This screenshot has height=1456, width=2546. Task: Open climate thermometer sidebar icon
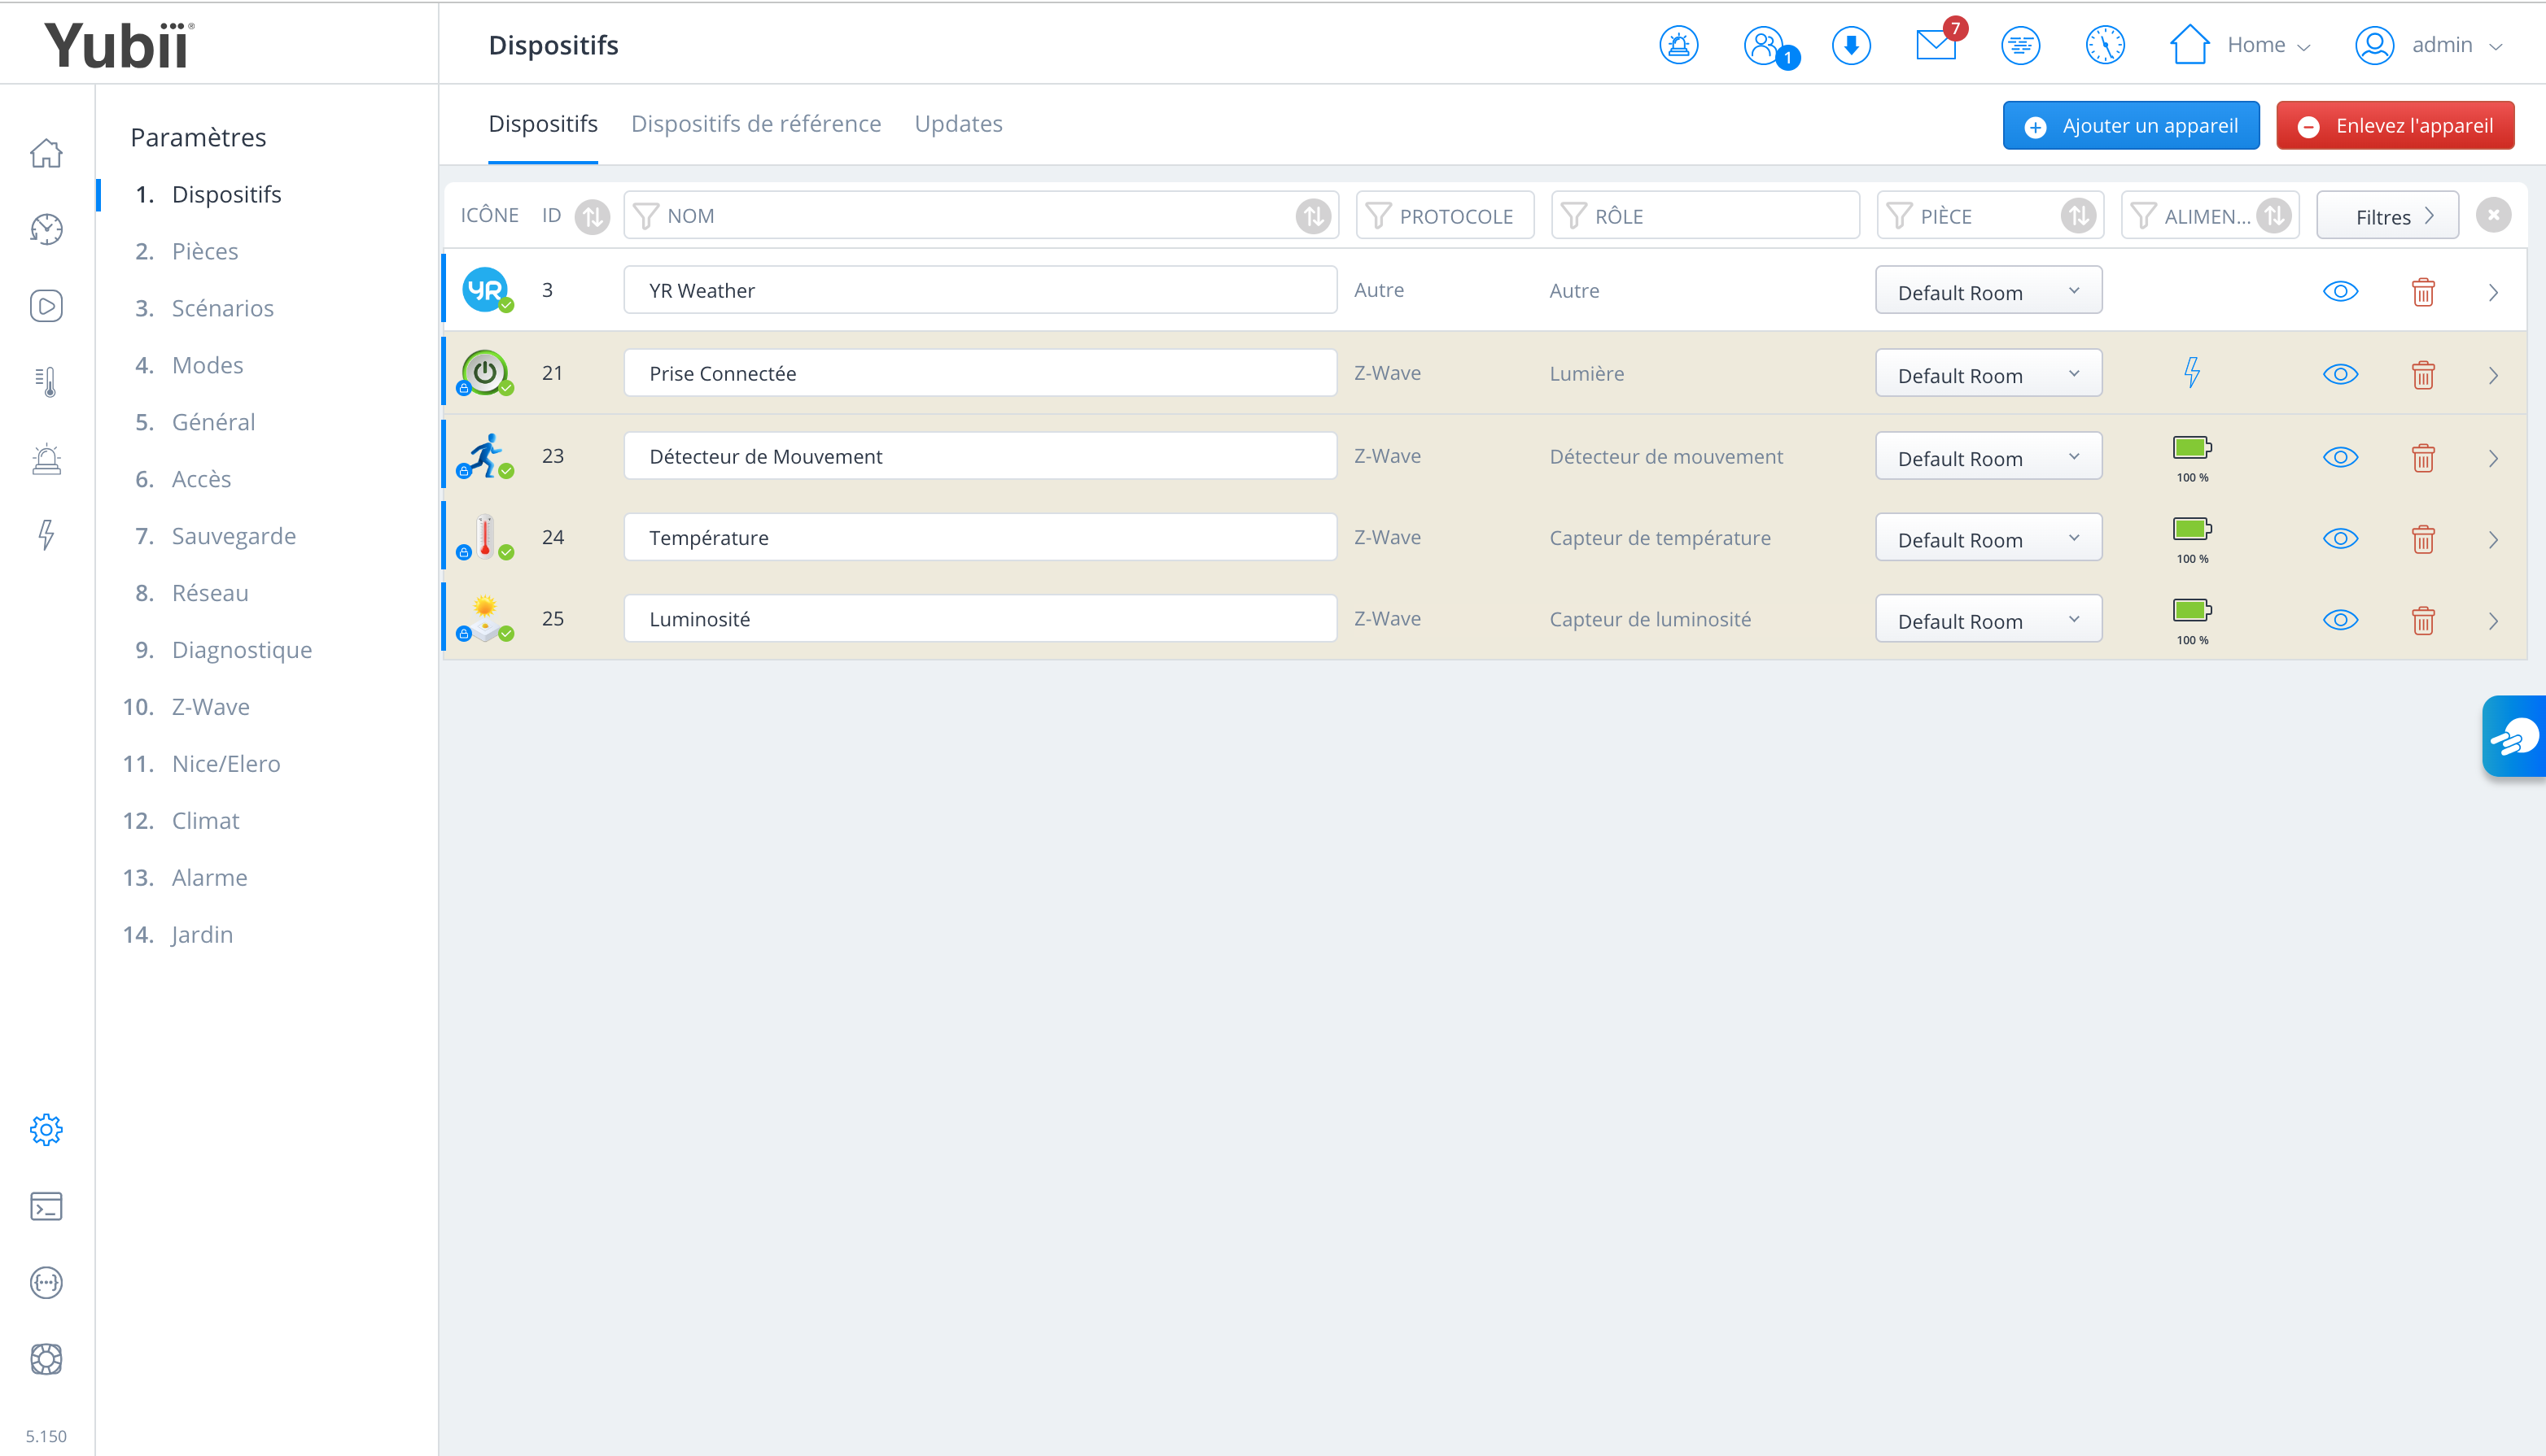(x=46, y=381)
